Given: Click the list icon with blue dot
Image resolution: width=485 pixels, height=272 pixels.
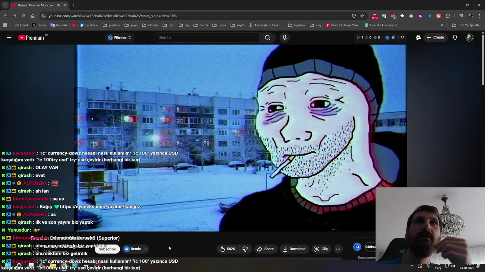Looking at the screenshot, I should click(394, 37).
